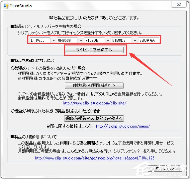
Task: Click the ■製品をお試しになる場合 heading
Action: (x=33, y=60)
